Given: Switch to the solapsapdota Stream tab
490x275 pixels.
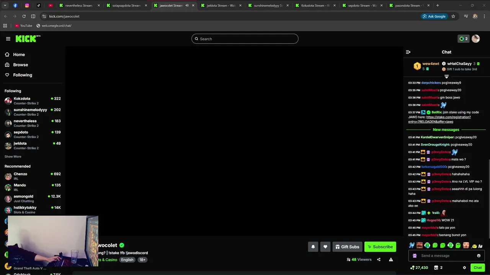Looking at the screenshot, I should point(127,5).
